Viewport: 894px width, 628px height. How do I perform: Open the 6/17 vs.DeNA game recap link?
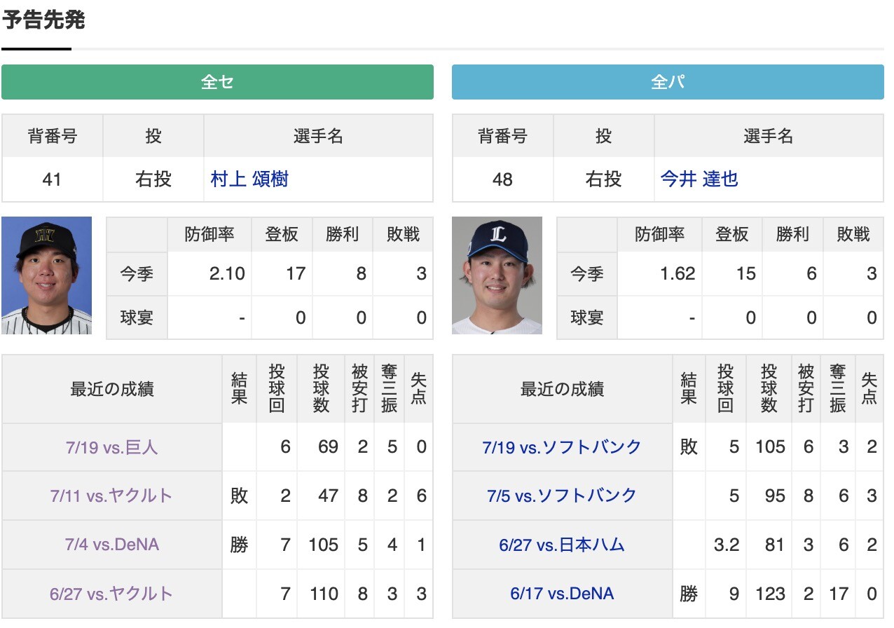tap(562, 594)
